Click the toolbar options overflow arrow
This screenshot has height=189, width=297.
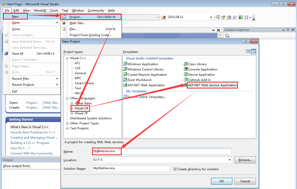[254, 19]
